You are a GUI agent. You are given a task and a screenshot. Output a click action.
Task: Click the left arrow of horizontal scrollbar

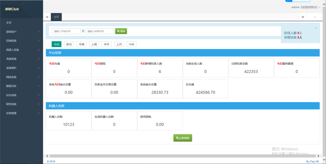[x=47, y=156]
